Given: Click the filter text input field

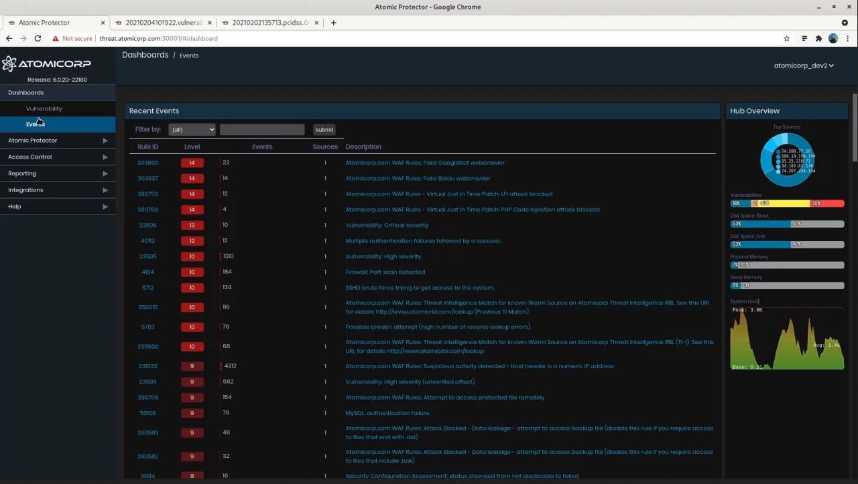Looking at the screenshot, I should tap(262, 130).
